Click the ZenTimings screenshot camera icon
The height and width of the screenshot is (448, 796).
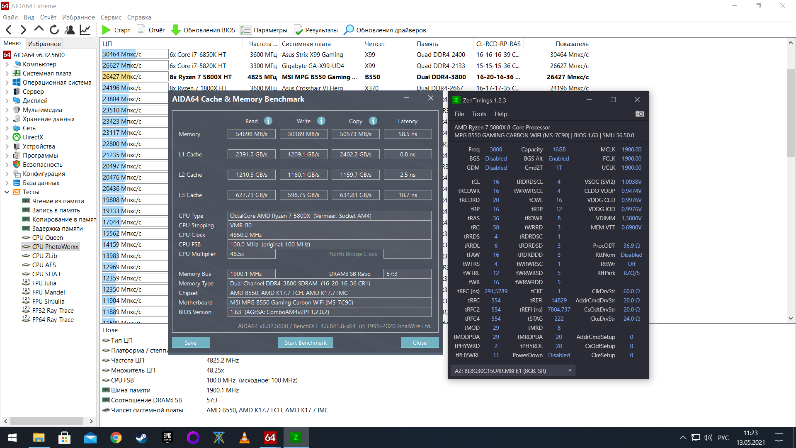pyautogui.click(x=639, y=114)
